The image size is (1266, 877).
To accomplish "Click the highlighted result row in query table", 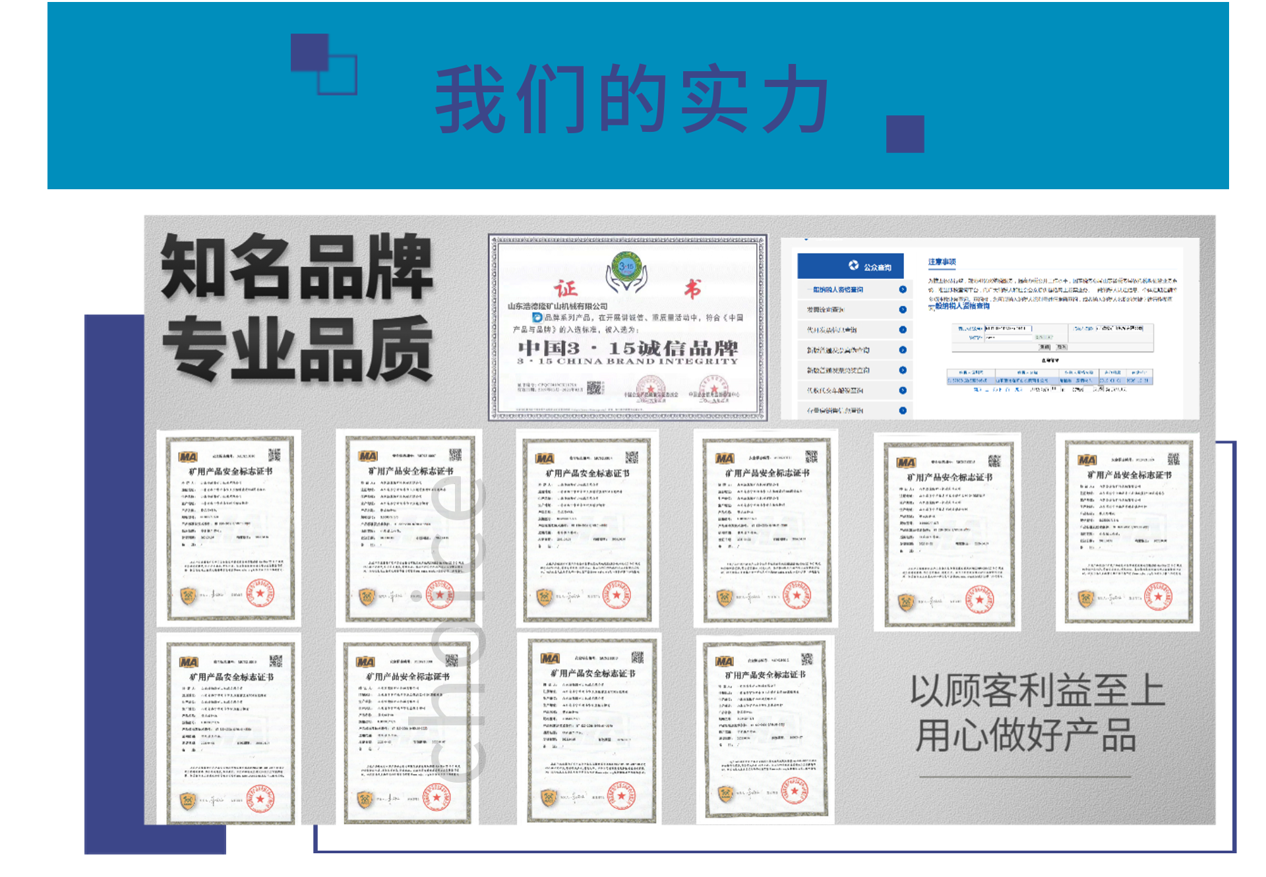I will (x=1049, y=380).
